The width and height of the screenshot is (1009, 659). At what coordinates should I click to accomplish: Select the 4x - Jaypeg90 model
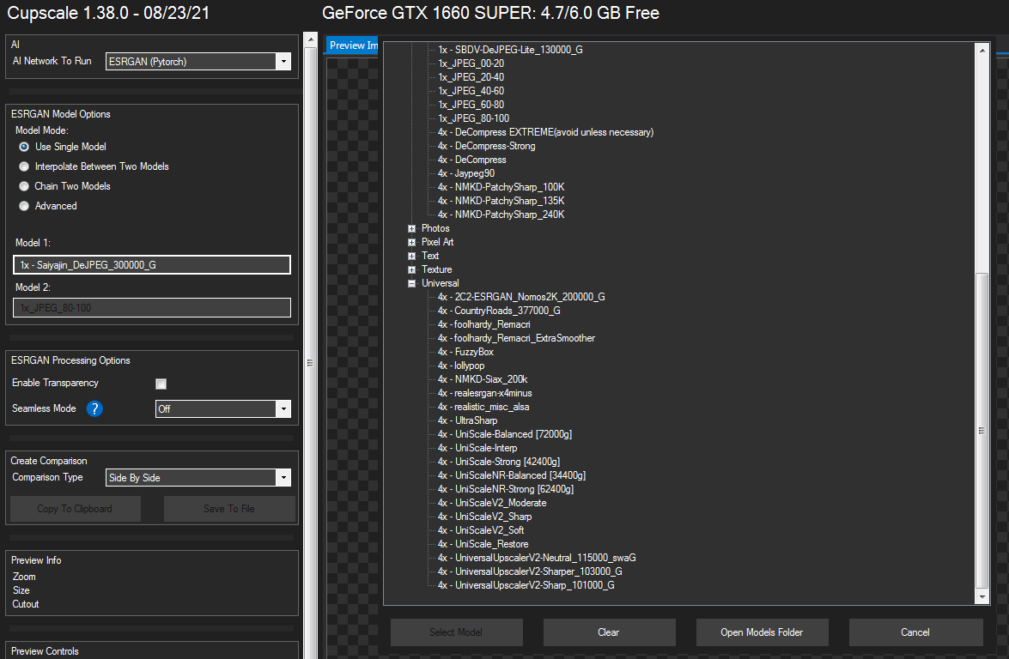[466, 173]
